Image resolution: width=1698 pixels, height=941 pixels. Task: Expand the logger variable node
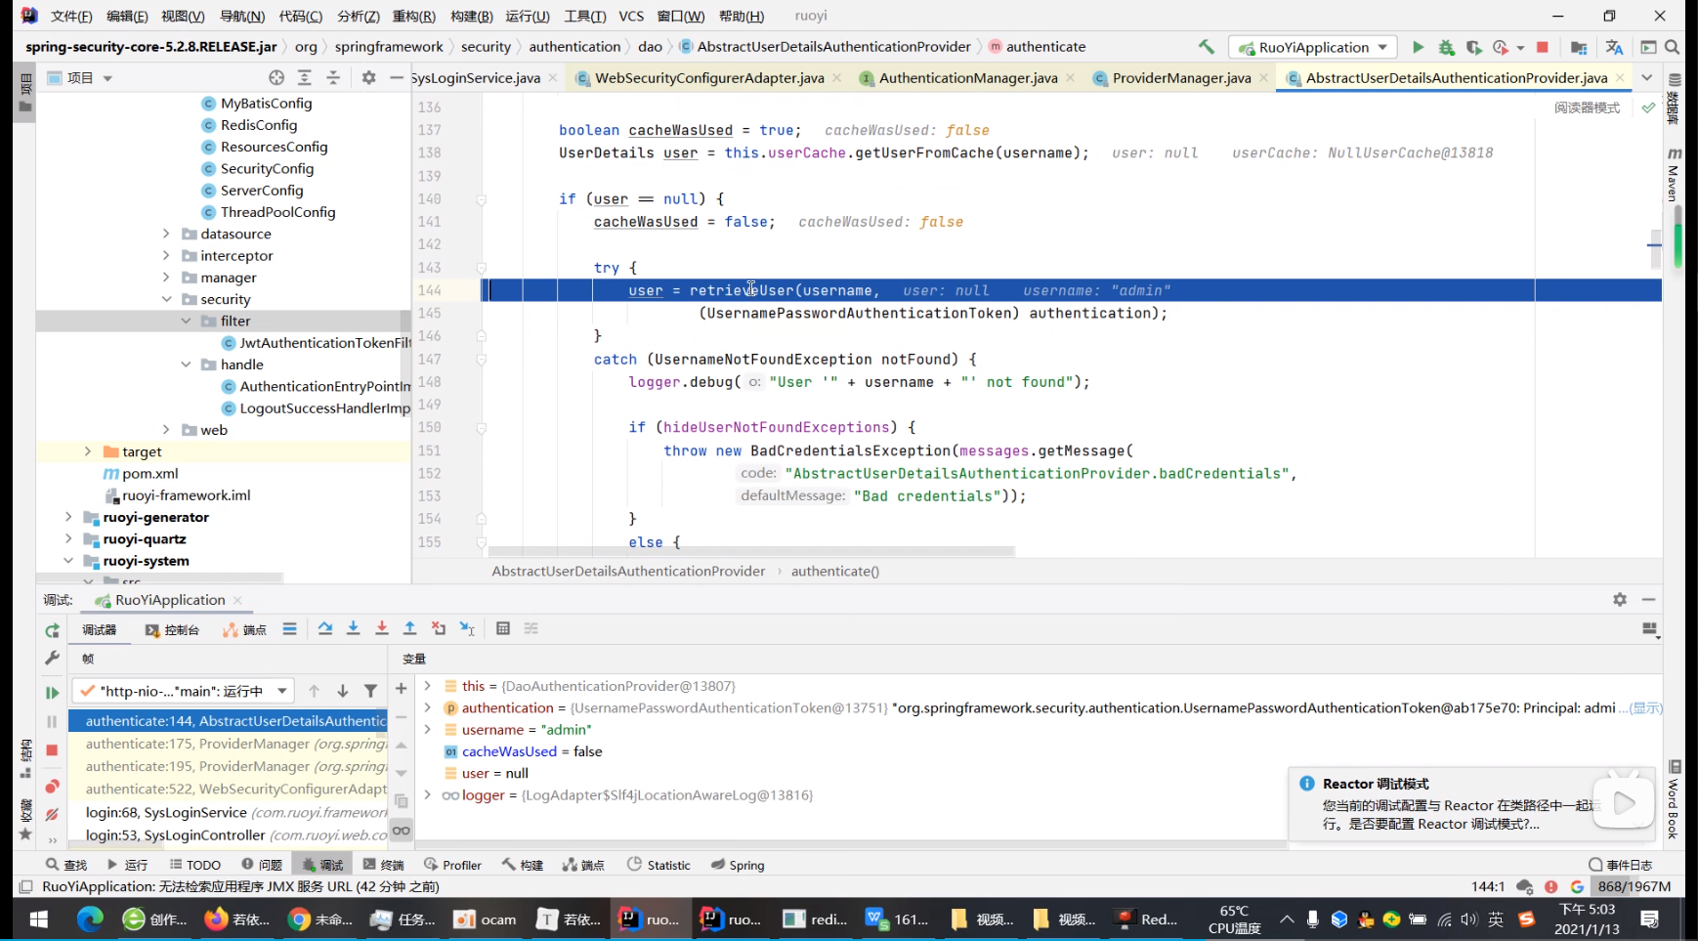pyautogui.click(x=428, y=795)
